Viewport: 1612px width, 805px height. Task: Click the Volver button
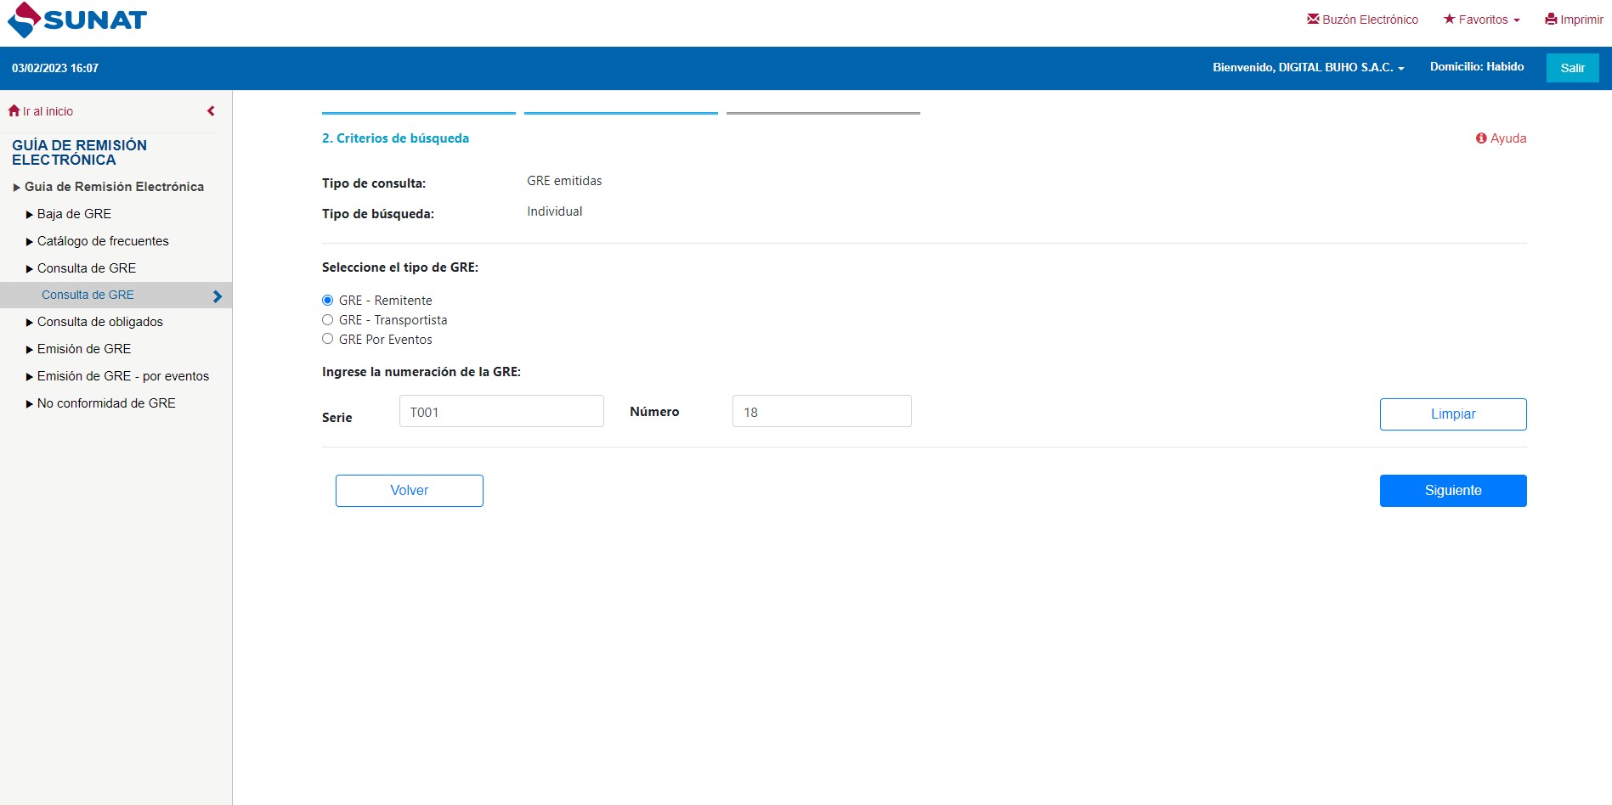pyautogui.click(x=409, y=491)
